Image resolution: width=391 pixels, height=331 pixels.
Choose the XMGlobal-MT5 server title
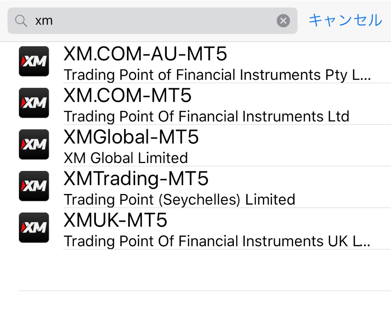point(131,137)
